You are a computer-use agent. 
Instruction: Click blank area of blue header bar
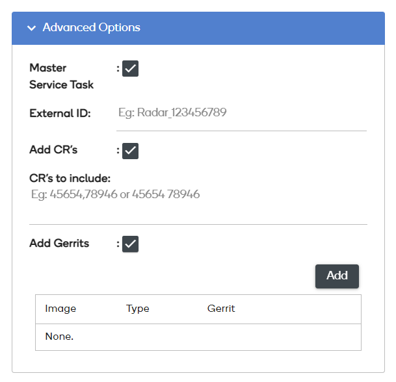pos(273,28)
